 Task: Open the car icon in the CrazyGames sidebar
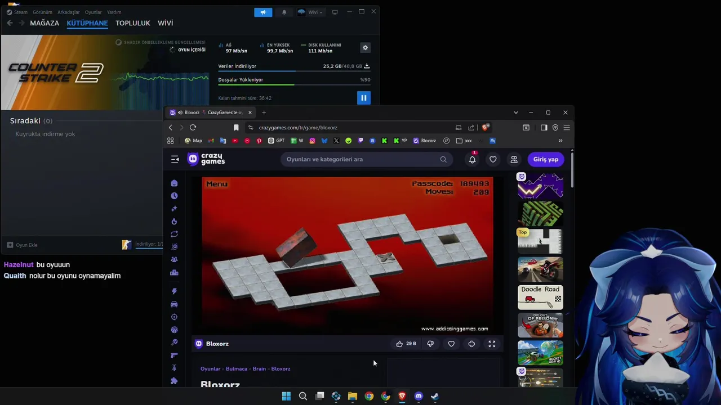(x=174, y=304)
